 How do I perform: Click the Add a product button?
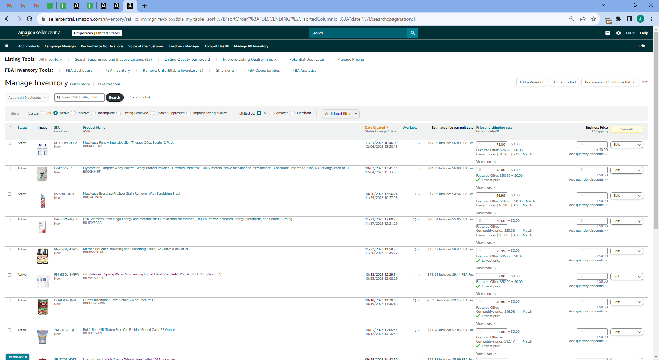(x=565, y=82)
